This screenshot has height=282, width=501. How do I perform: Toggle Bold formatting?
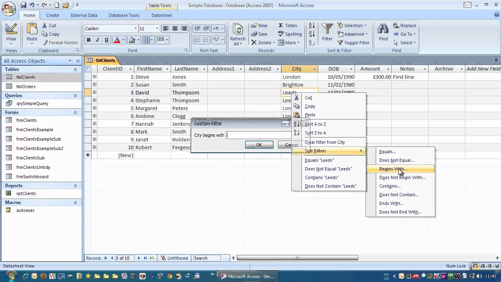pos(88,40)
